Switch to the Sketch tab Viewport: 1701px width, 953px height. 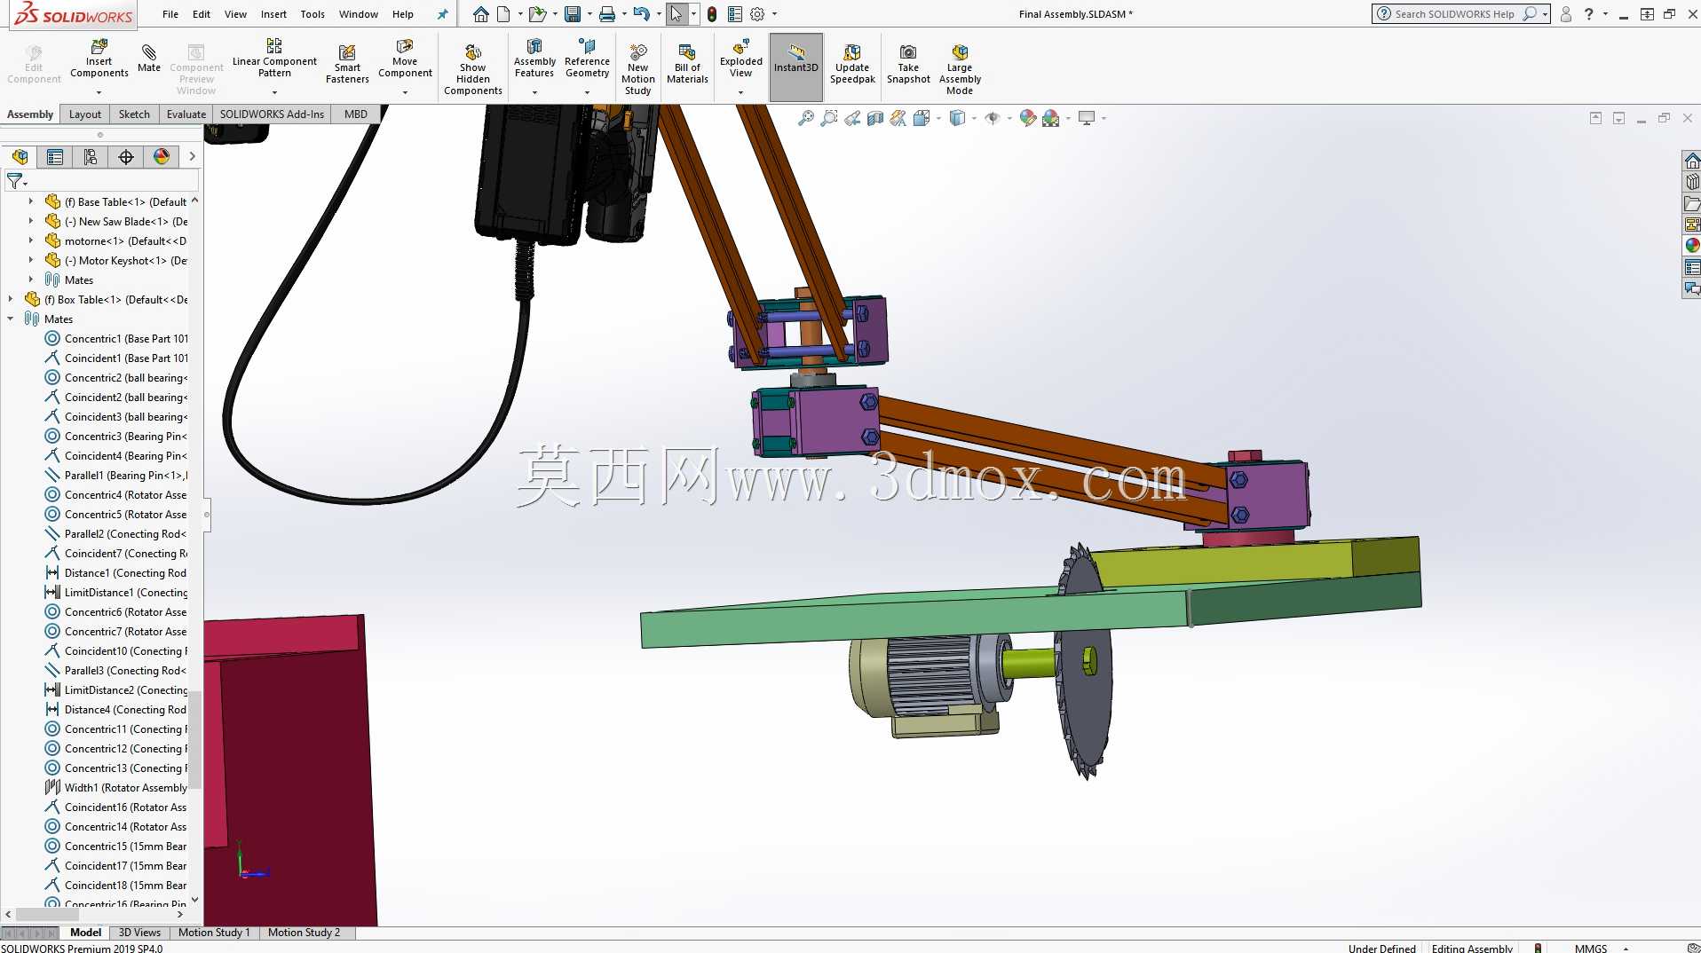tap(134, 114)
